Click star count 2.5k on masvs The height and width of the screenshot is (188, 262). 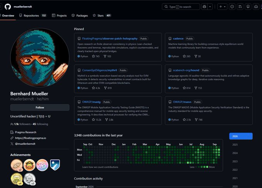[187, 120]
